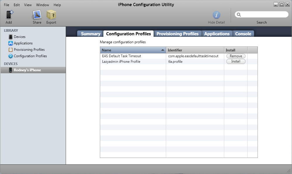Remove the EAS Default Task Timeout profile
The height and width of the screenshot is (174, 292).
[x=236, y=56]
